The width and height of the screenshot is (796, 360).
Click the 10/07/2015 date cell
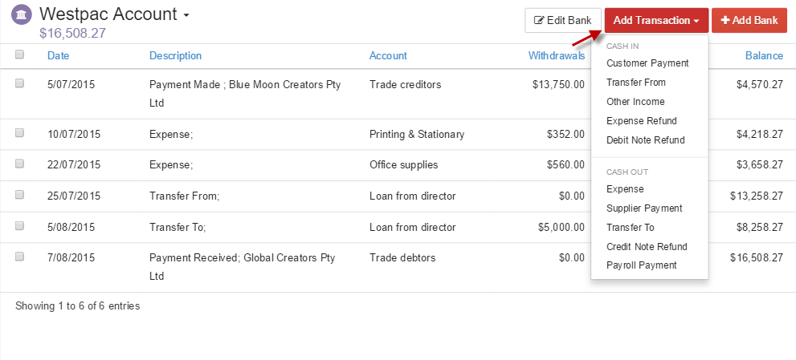[74, 135]
